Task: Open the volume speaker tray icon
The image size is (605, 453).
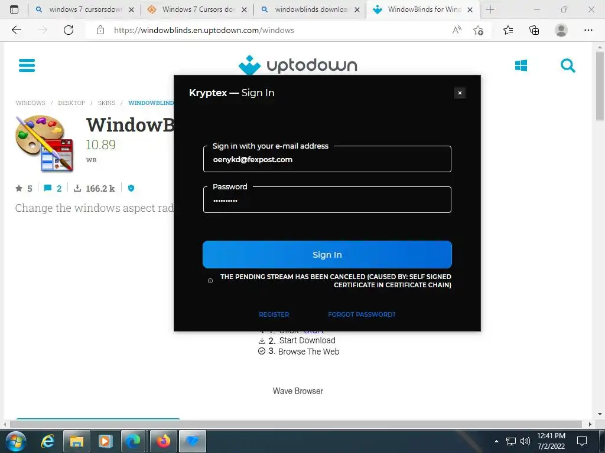Action: point(525,441)
